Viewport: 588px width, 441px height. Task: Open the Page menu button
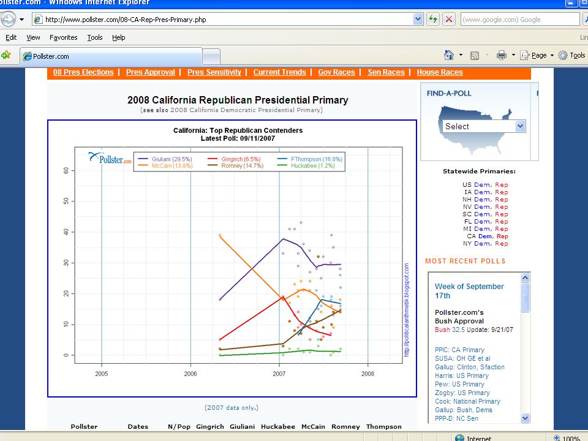click(x=537, y=55)
